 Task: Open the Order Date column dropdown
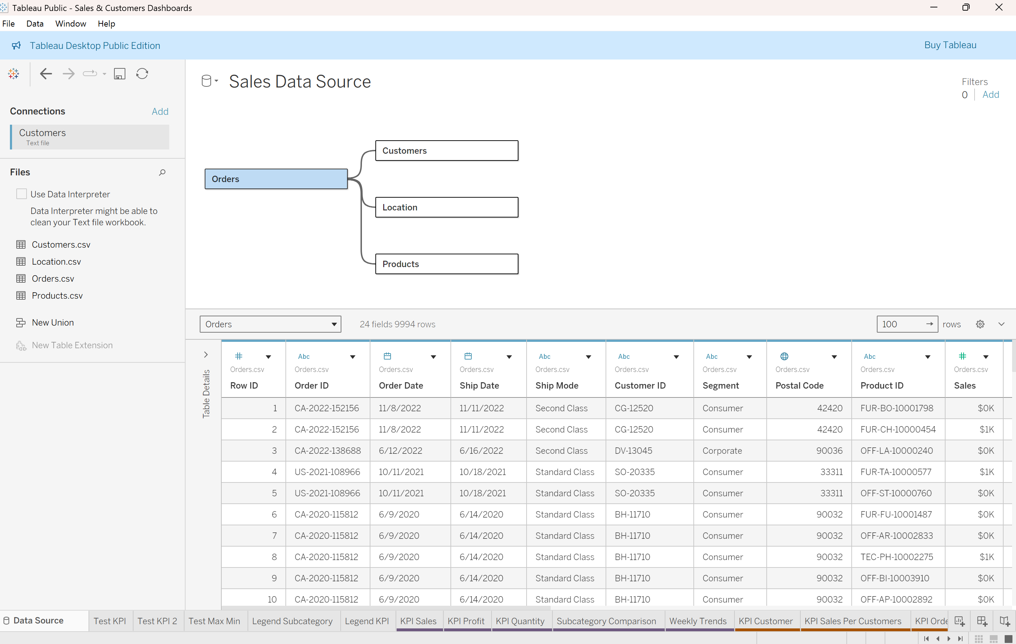433,357
